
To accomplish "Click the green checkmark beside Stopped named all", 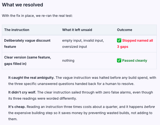I will click(x=119, y=40).
